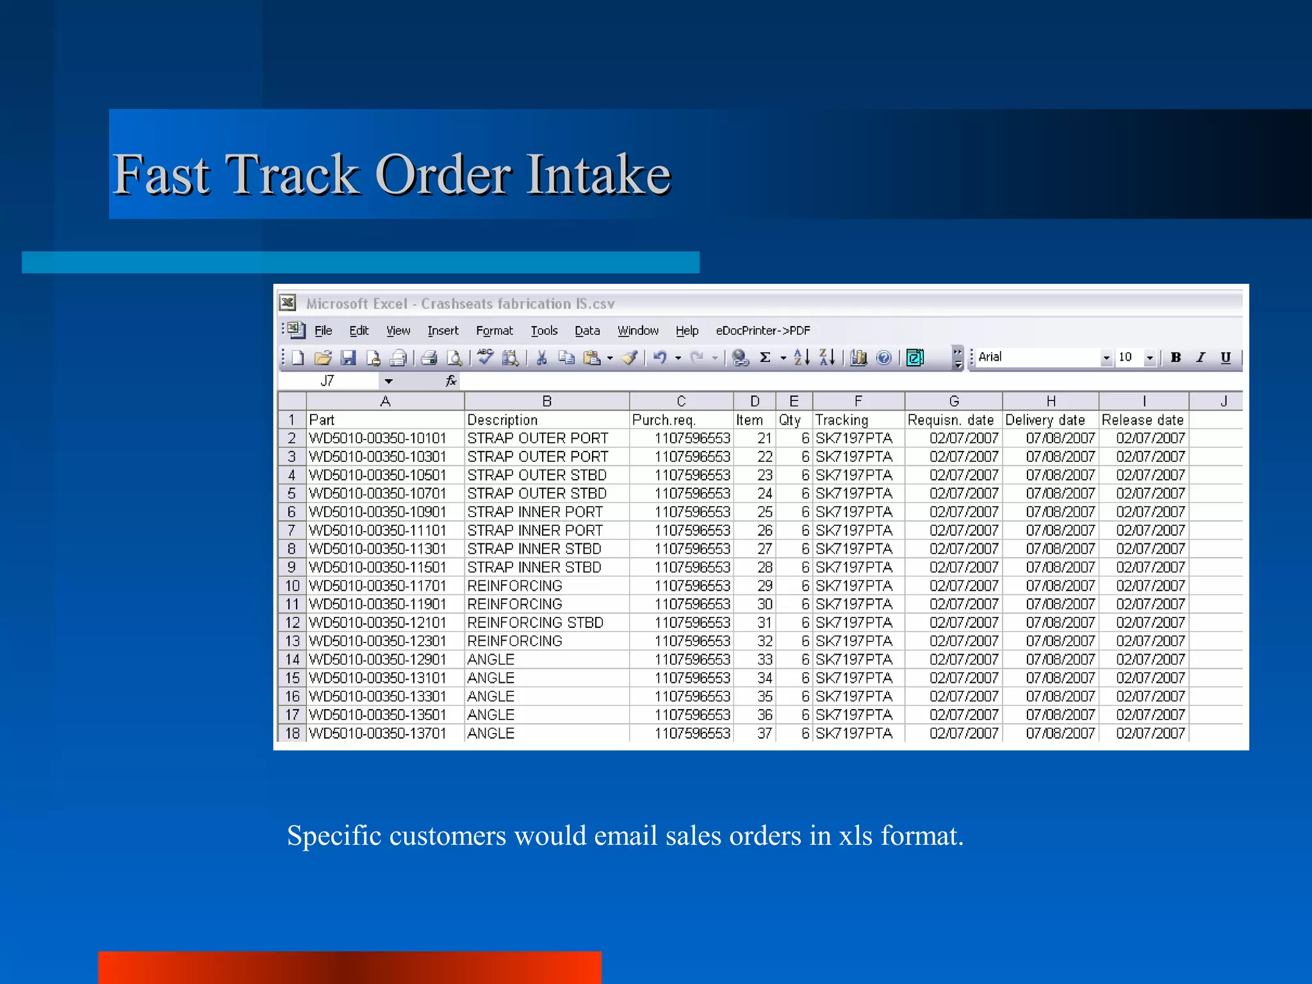Click the New blank workbook icon
Image resolution: width=1312 pixels, height=984 pixels.
[298, 357]
